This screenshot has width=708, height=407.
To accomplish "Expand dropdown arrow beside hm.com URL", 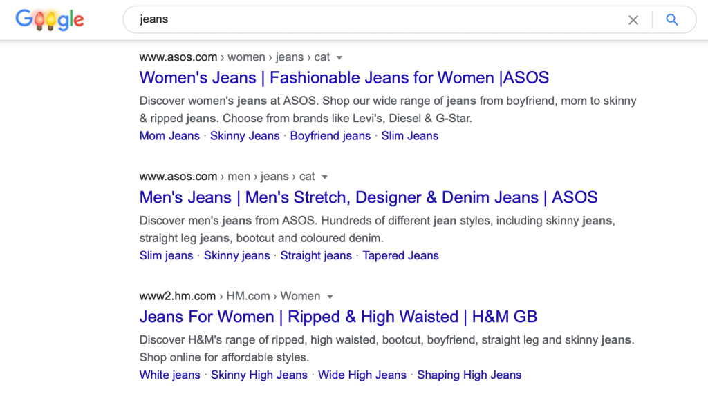I will [330, 297].
